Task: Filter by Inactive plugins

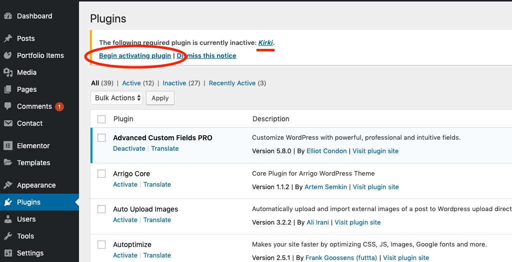Action: pos(174,83)
